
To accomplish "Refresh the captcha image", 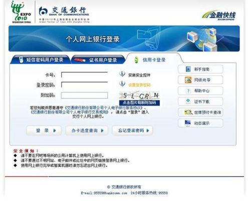I will tap(139, 95).
